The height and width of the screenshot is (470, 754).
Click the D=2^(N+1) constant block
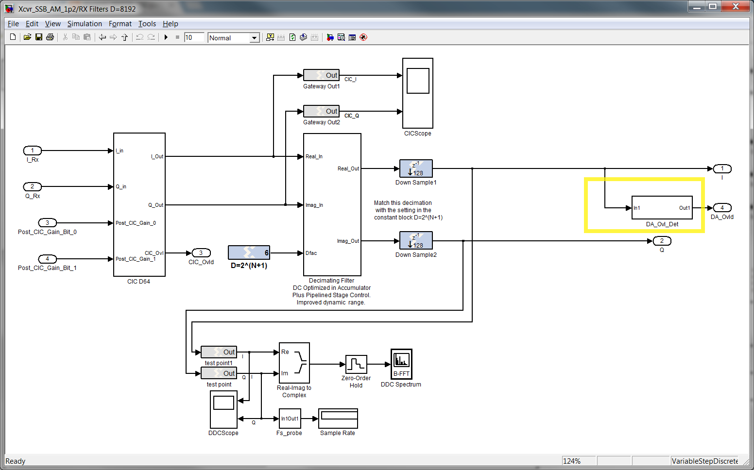(x=249, y=252)
